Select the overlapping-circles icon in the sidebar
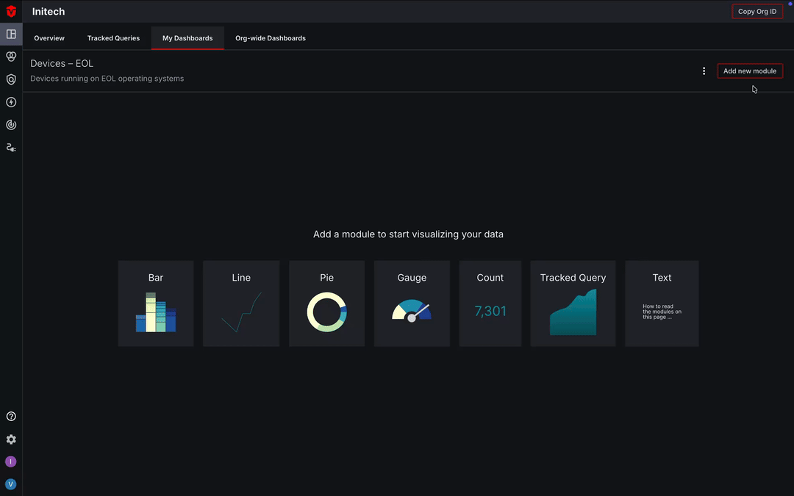Viewport: 794px width, 496px height. (x=11, y=56)
